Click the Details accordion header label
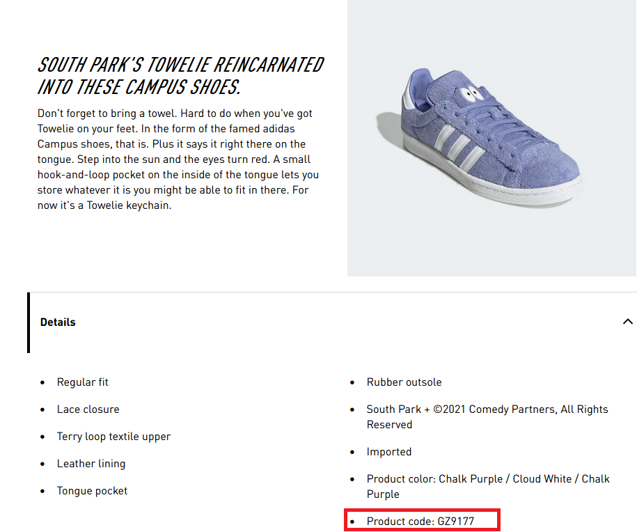The height and width of the screenshot is (532, 637). point(58,322)
